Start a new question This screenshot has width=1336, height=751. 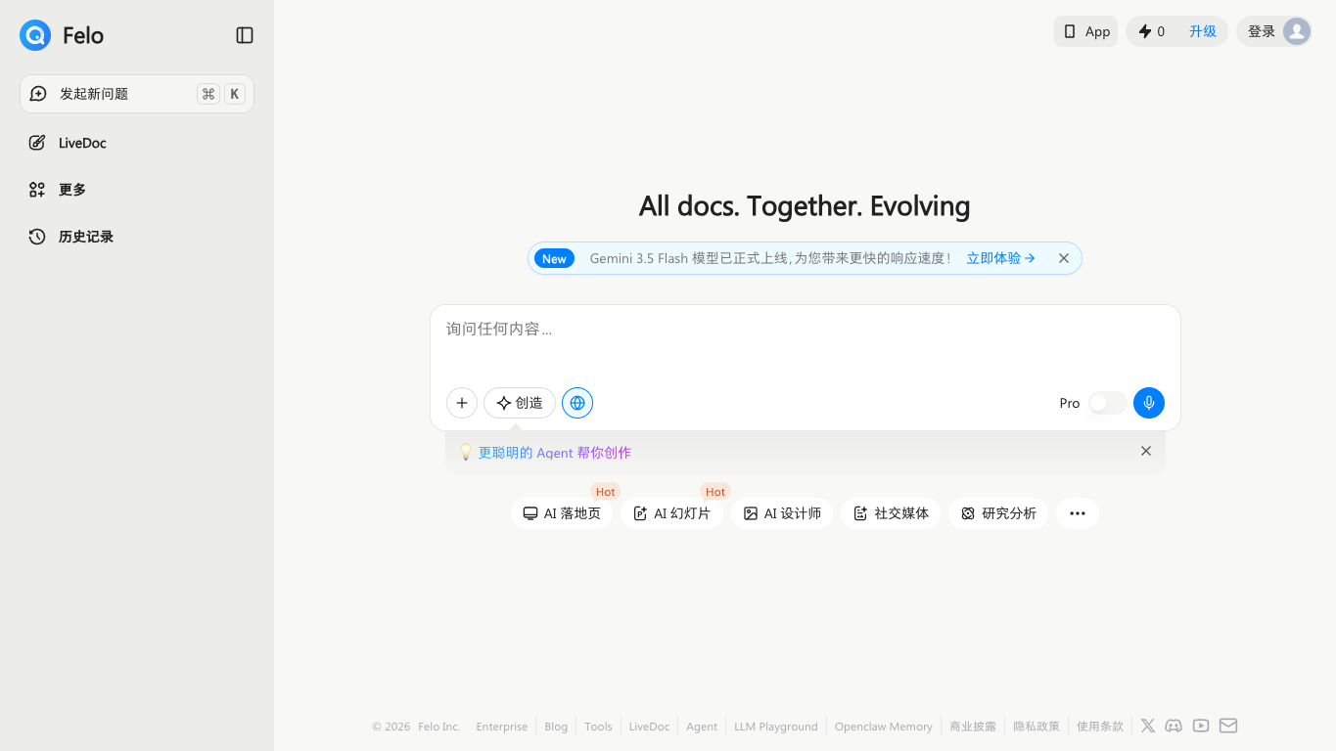click(x=137, y=94)
